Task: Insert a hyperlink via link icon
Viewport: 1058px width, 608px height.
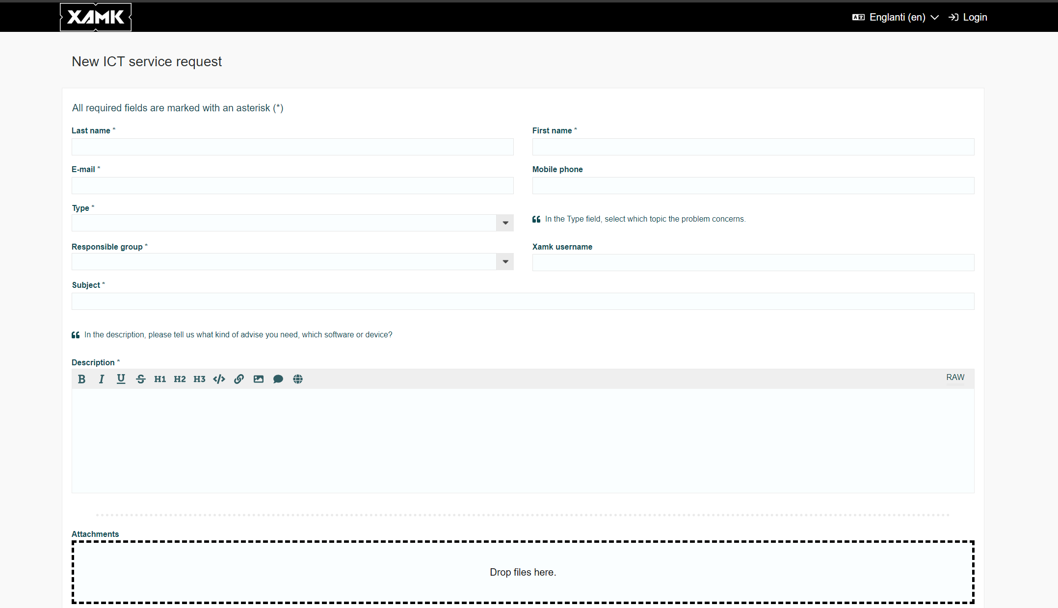Action: pos(239,379)
